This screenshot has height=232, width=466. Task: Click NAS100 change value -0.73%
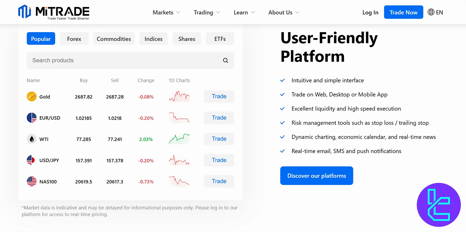(146, 182)
